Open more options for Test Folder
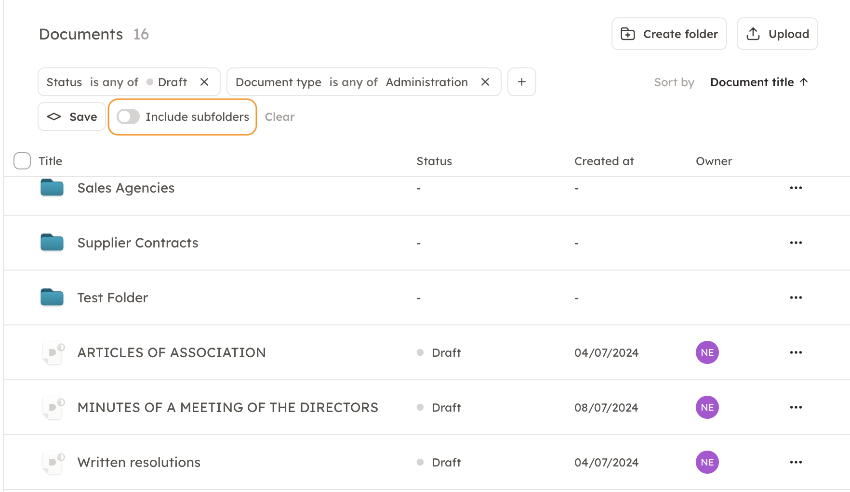850x492 pixels. point(796,298)
